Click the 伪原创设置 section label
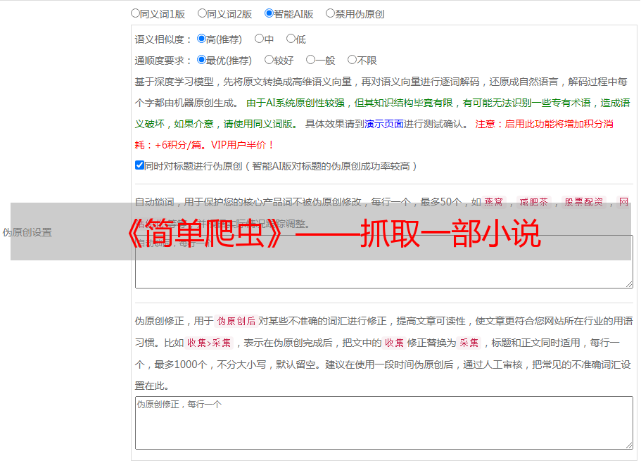Image resolution: width=641 pixels, height=463 pixels. [x=27, y=232]
